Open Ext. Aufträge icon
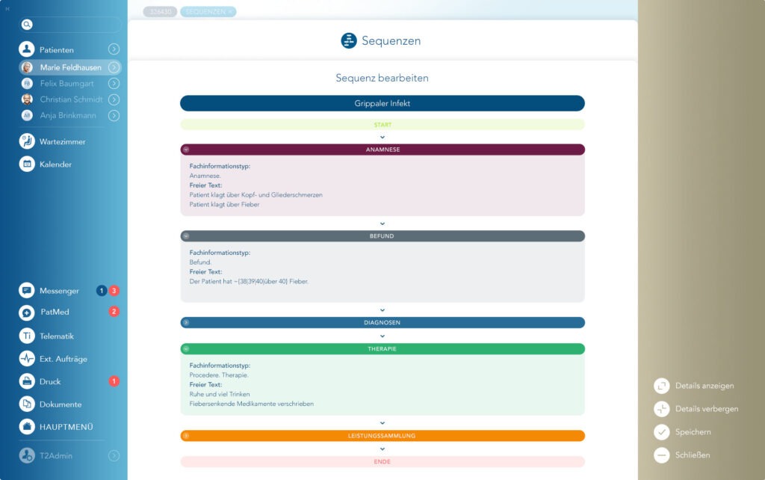This screenshot has height=480, width=765. [x=27, y=359]
